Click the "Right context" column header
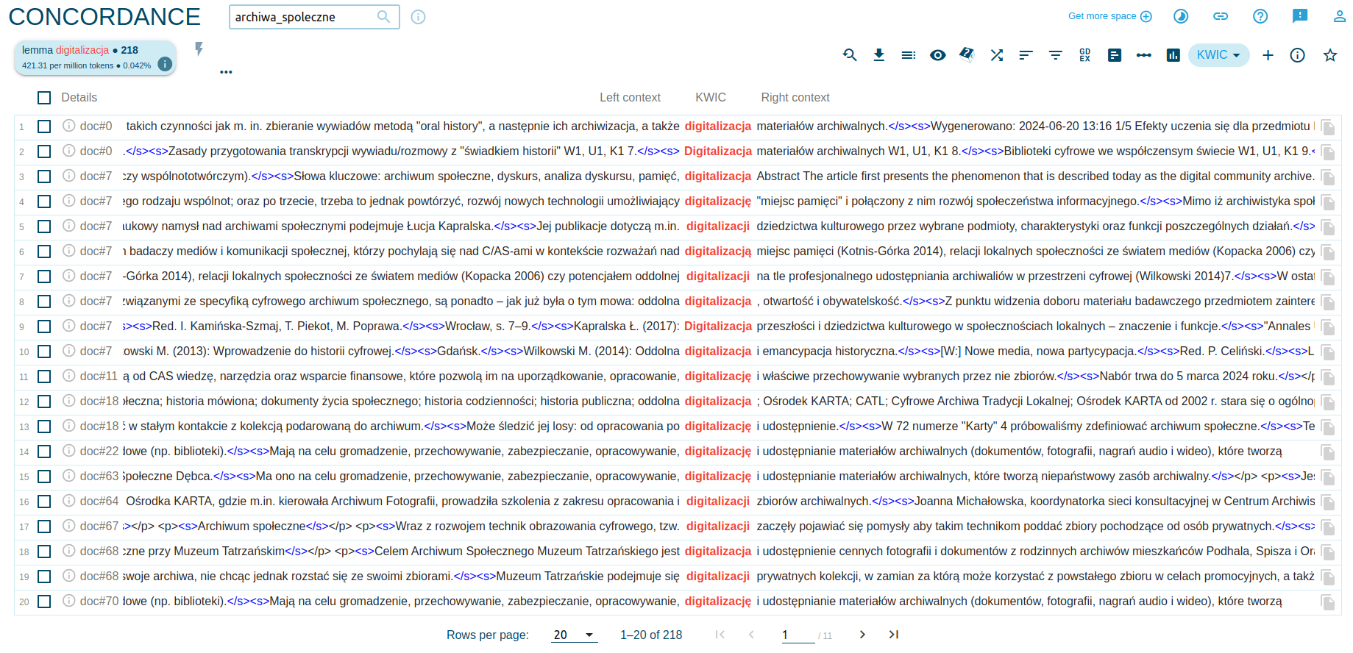Viewport: 1353px width, 653px height. [795, 98]
